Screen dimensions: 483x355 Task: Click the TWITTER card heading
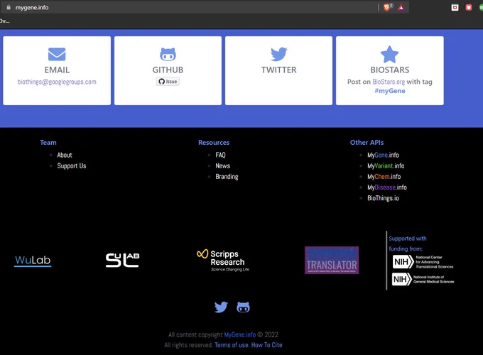click(x=278, y=70)
